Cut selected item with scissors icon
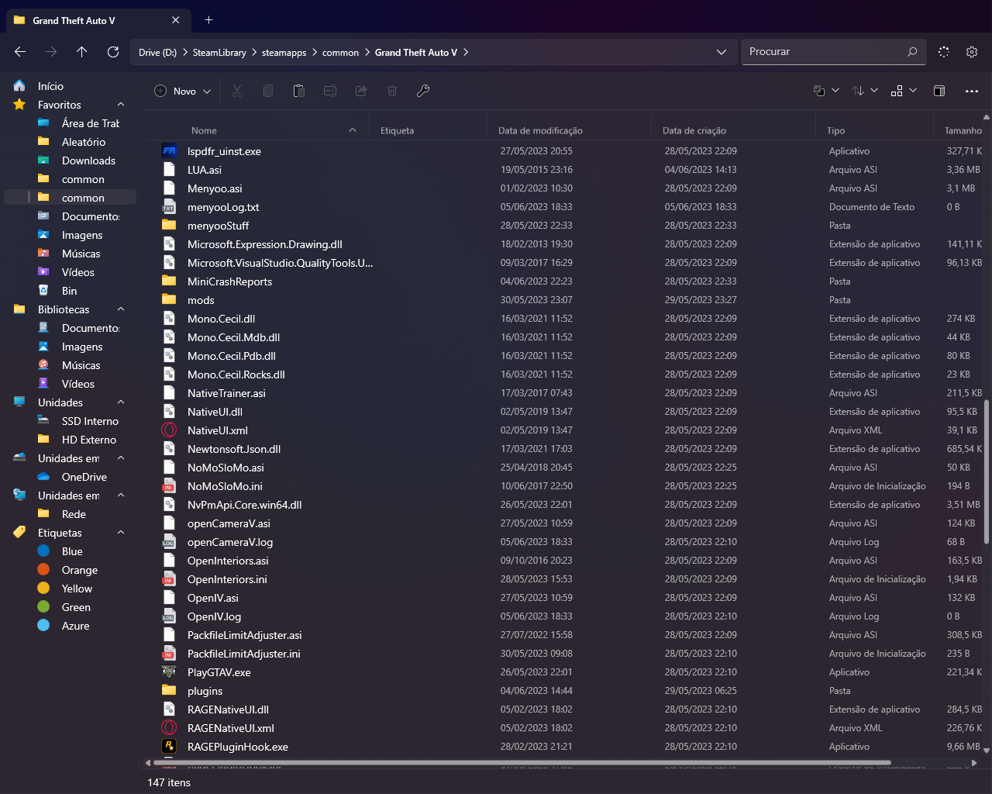 click(237, 91)
